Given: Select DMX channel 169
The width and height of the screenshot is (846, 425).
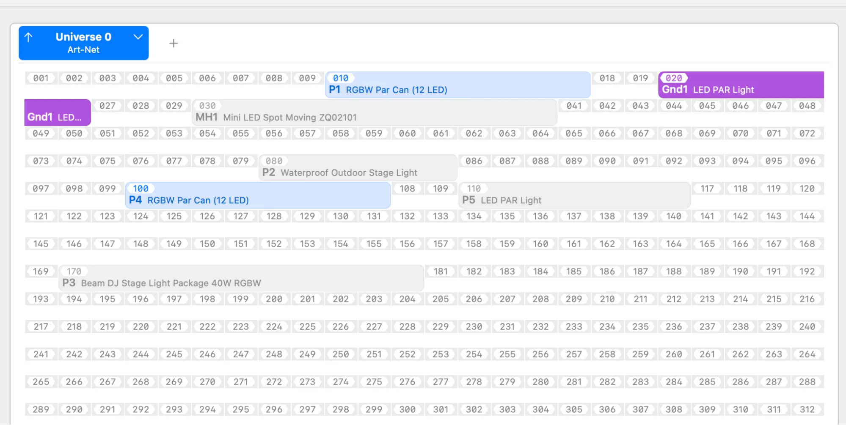Looking at the screenshot, I should (x=41, y=271).
